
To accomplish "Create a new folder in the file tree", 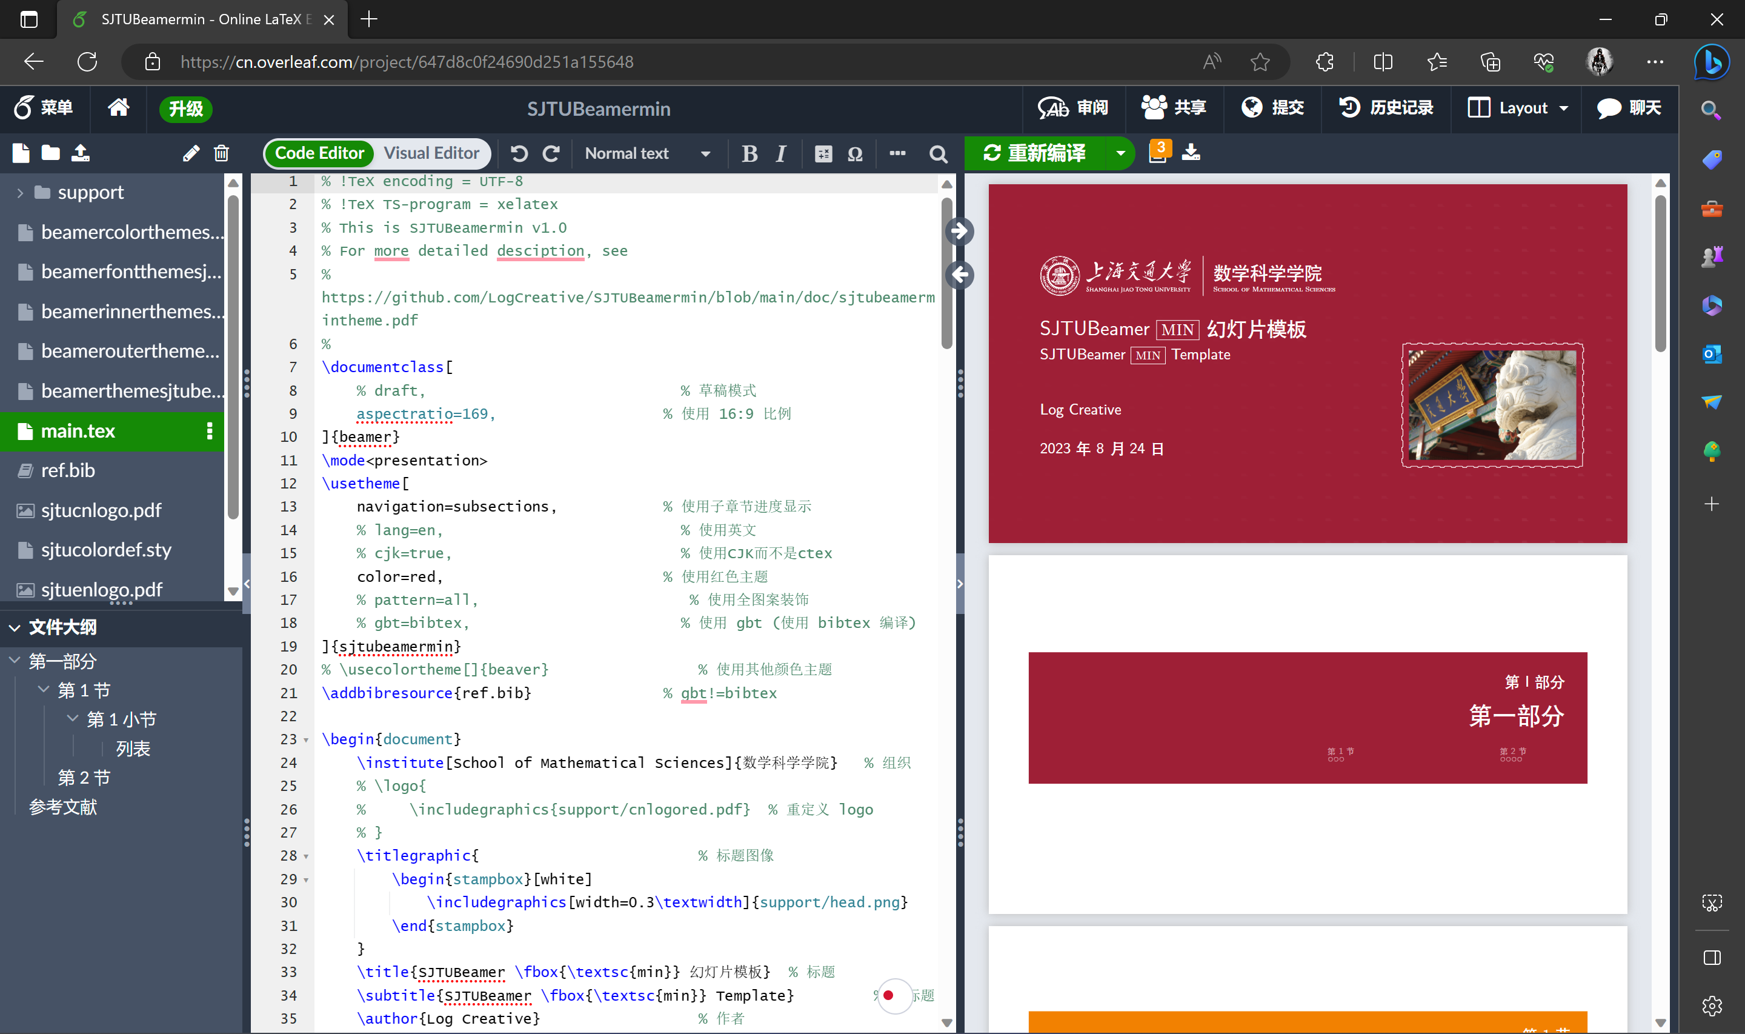I will point(50,153).
